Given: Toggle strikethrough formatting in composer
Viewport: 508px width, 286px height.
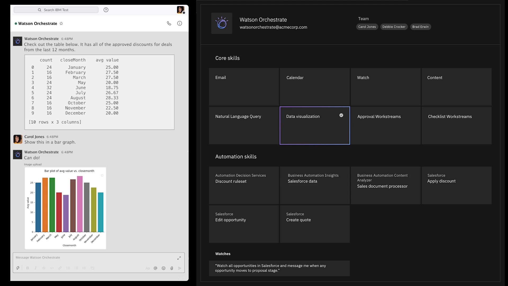Looking at the screenshot, I should [x=44, y=268].
